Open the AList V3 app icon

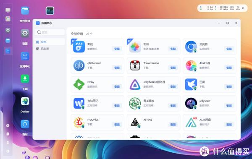191,122
